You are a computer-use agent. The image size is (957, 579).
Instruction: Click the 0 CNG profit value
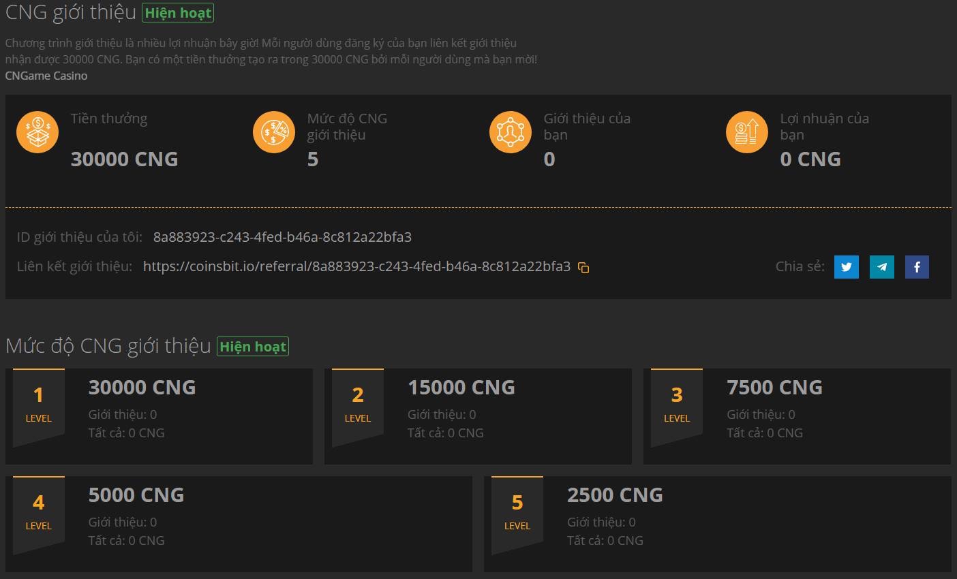coord(810,159)
